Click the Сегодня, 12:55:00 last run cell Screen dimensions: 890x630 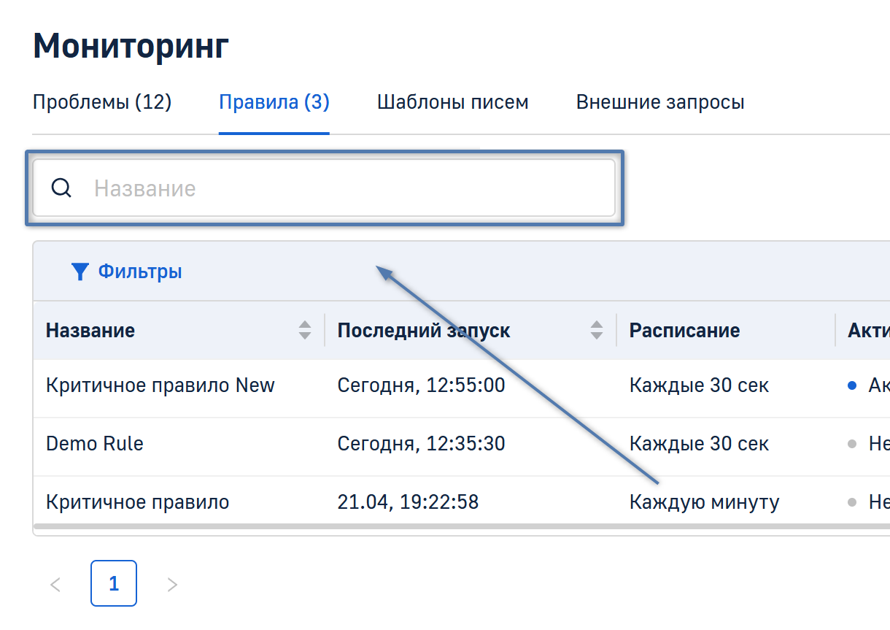pyautogui.click(x=421, y=385)
